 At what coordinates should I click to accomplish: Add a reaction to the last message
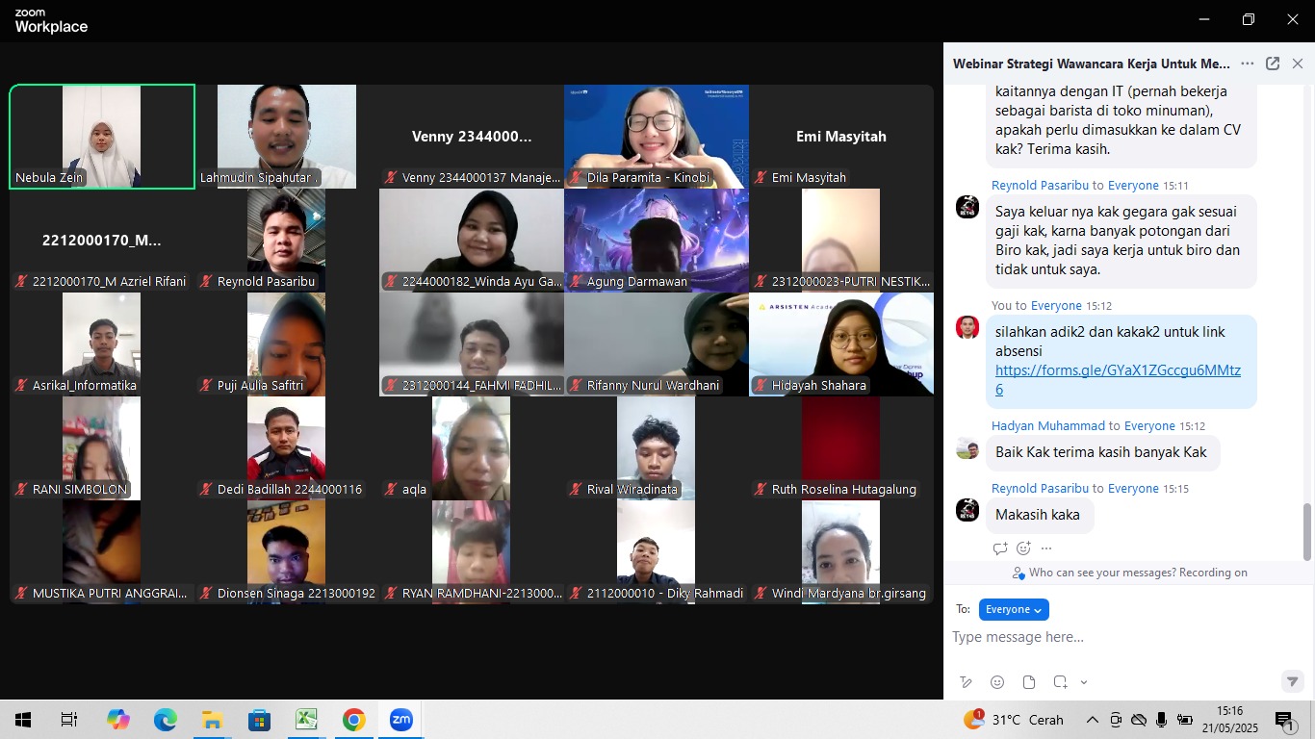(1023, 548)
